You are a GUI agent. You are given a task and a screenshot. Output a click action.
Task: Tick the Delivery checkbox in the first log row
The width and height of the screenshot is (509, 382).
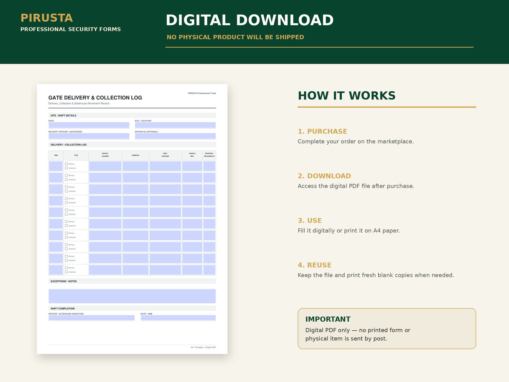[x=67, y=164]
